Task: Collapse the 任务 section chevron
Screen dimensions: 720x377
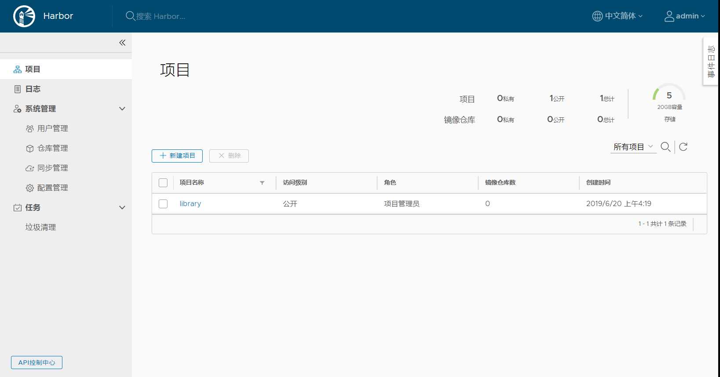Action: point(122,208)
